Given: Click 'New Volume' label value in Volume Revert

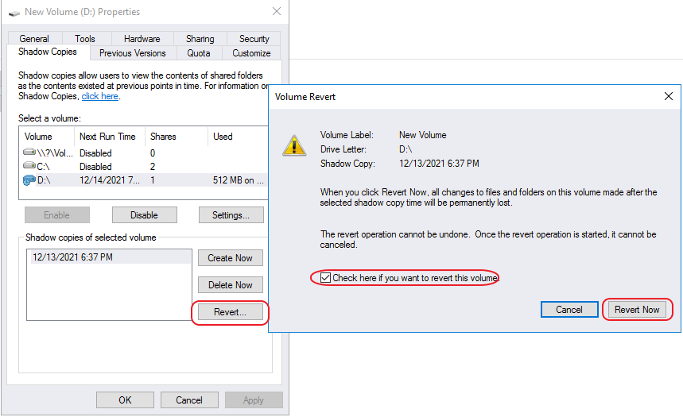Looking at the screenshot, I should pos(422,135).
